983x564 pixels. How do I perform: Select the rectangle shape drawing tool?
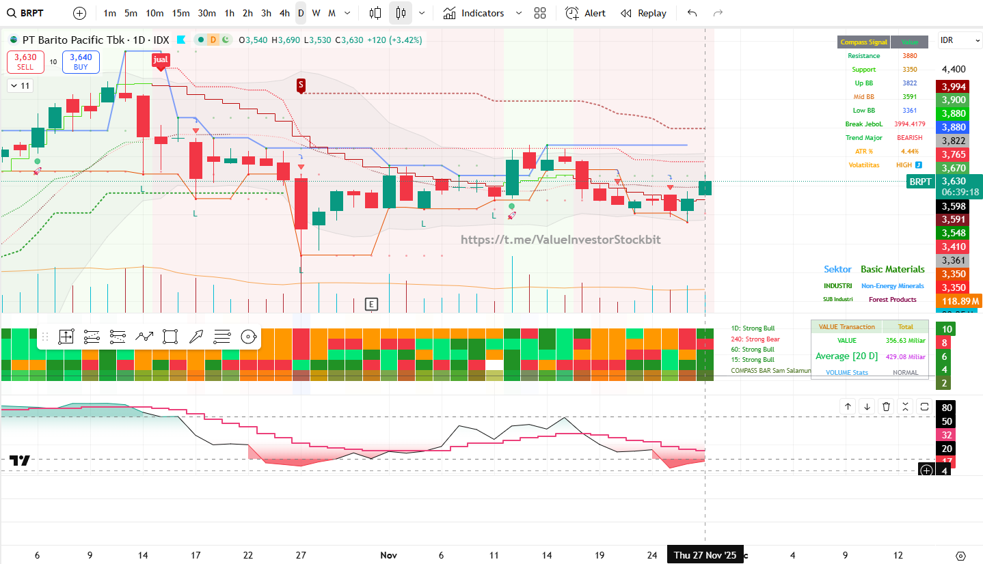pyautogui.click(x=170, y=337)
